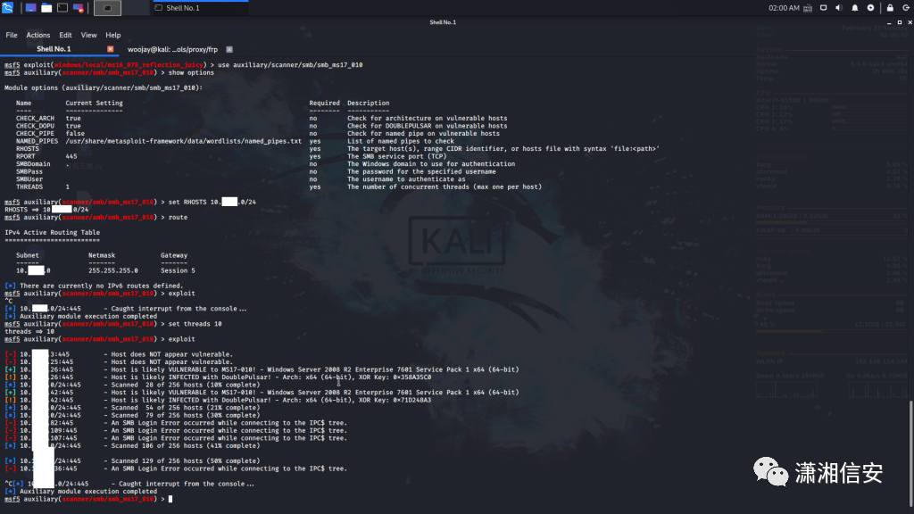
Task: Click the SMBUser option name
Action: pyautogui.click(x=29, y=178)
